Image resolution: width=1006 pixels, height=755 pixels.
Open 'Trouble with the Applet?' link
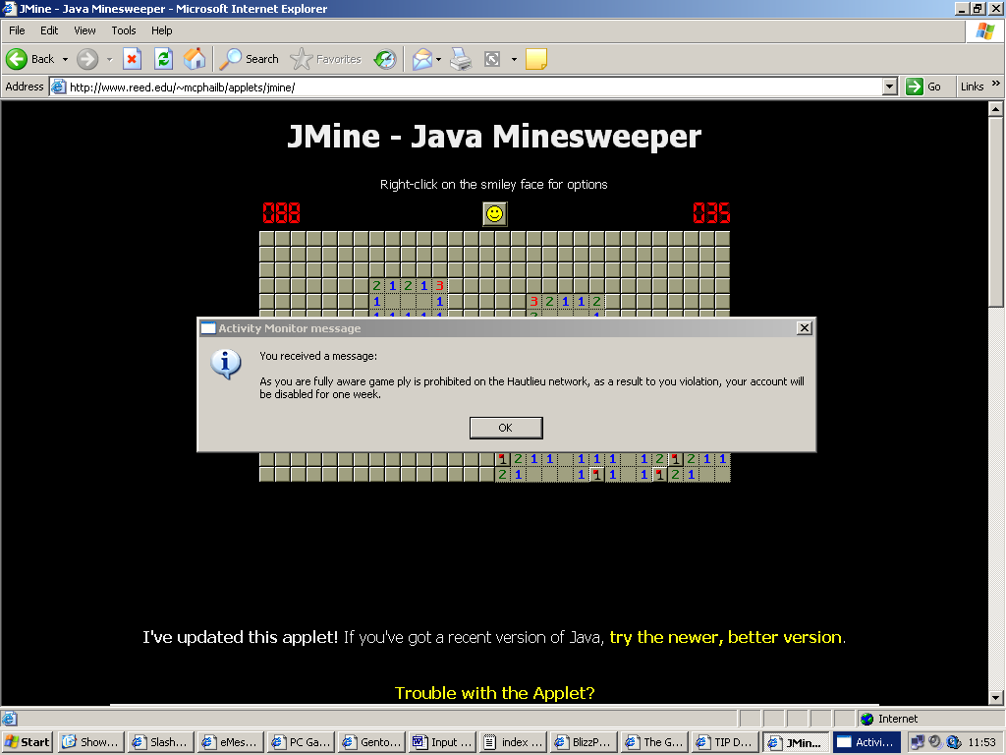click(495, 693)
